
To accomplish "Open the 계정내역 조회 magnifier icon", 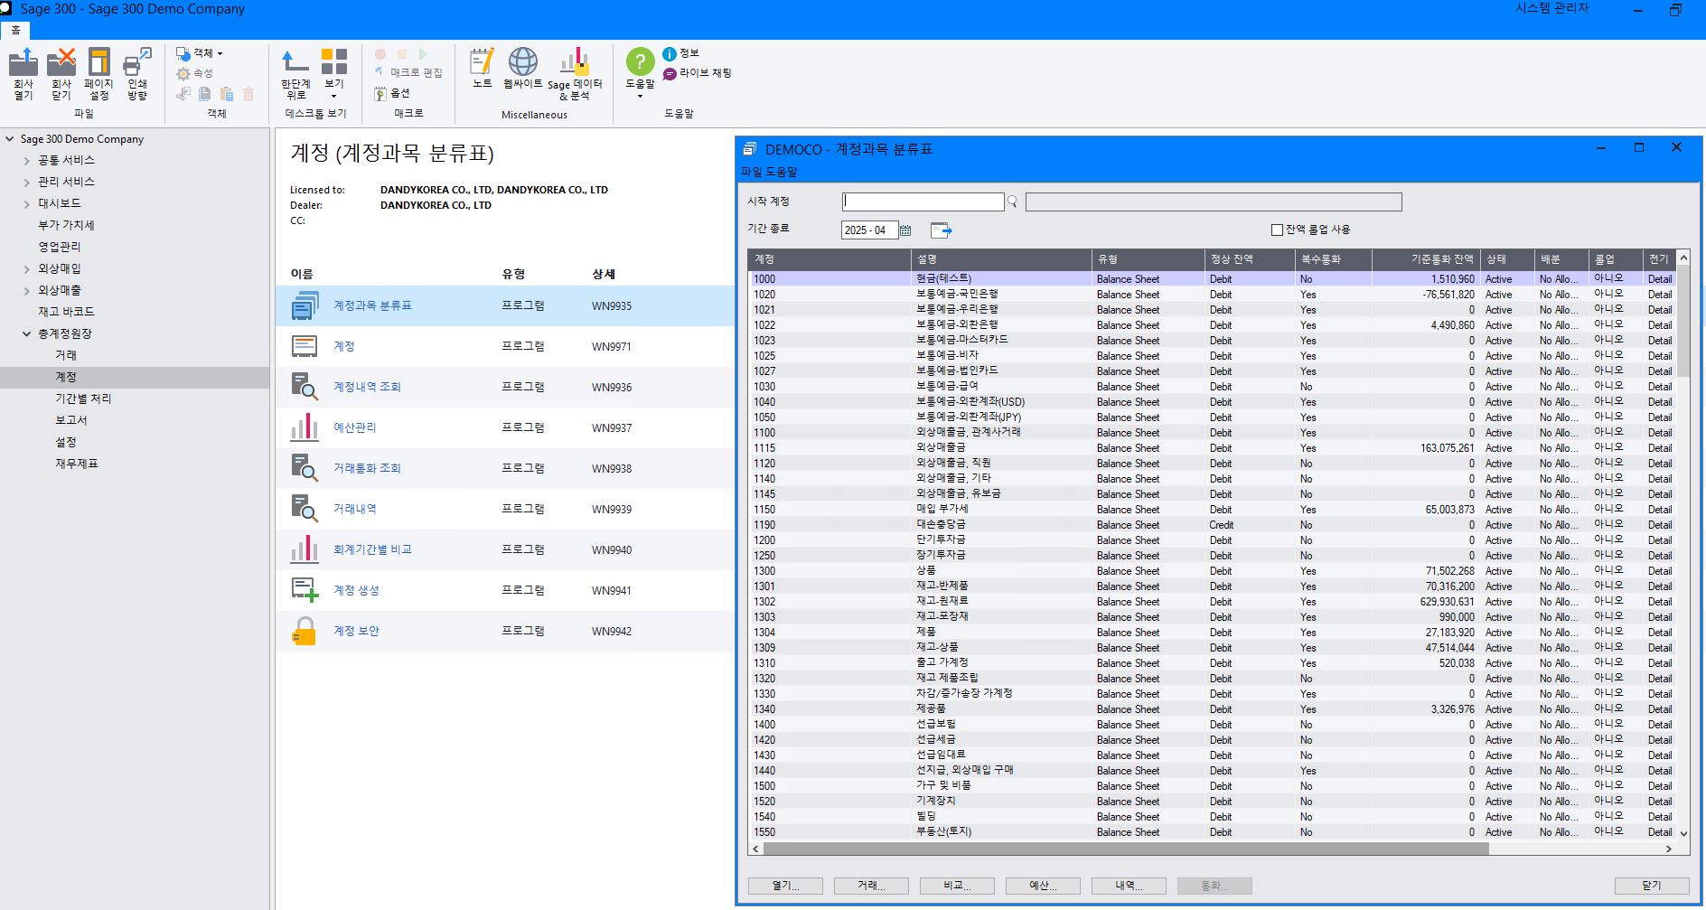I will 305,387.
